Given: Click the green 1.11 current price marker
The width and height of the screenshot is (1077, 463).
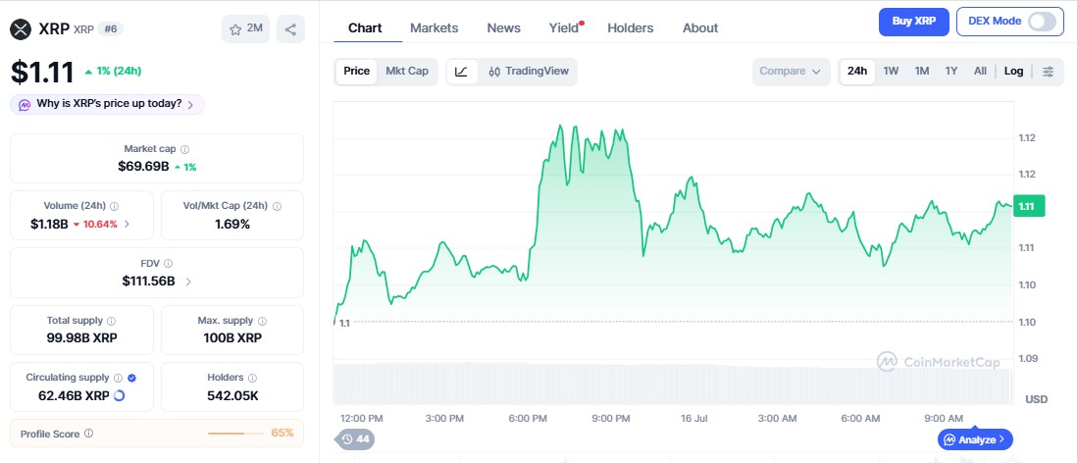Looking at the screenshot, I should click(x=1029, y=206).
